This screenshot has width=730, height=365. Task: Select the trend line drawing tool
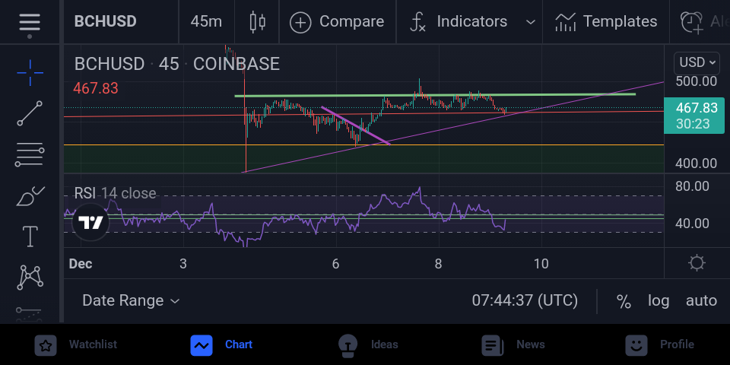[x=30, y=113]
